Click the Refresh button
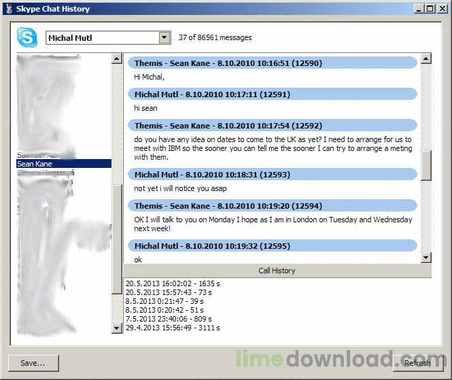The height and width of the screenshot is (380, 452). click(x=417, y=363)
